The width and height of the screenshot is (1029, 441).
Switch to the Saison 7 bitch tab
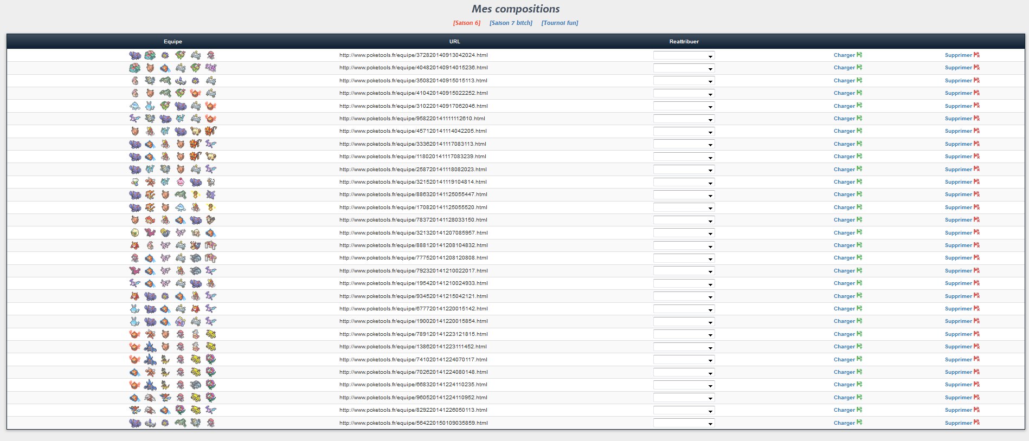(x=511, y=23)
